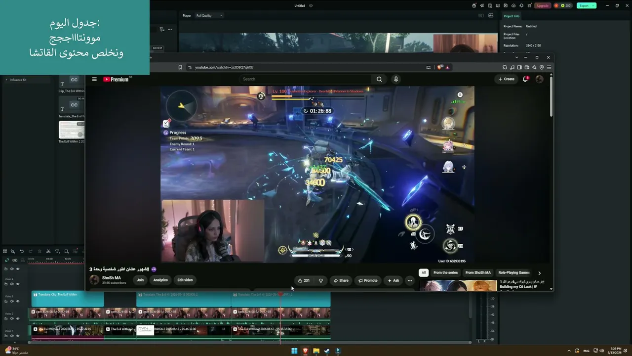
Task: Toggle visibility of Video 3 track
Action: click(18, 301)
